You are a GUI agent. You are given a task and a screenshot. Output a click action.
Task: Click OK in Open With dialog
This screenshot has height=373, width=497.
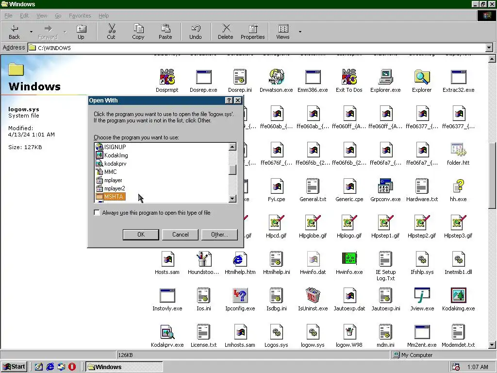click(141, 235)
